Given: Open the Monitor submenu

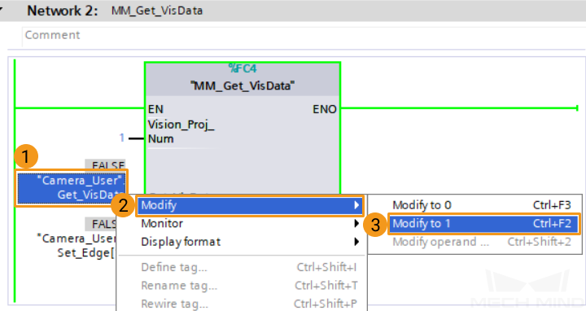Looking at the screenshot, I should 250,224.
